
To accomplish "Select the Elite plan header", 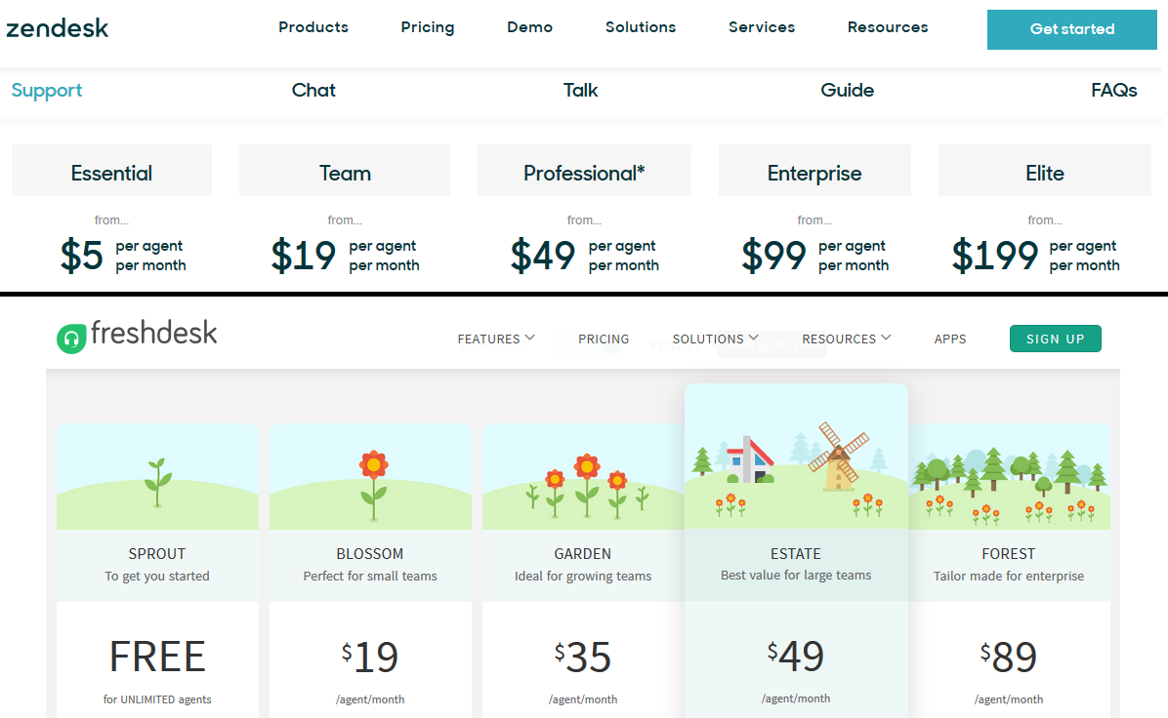I will [1045, 171].
